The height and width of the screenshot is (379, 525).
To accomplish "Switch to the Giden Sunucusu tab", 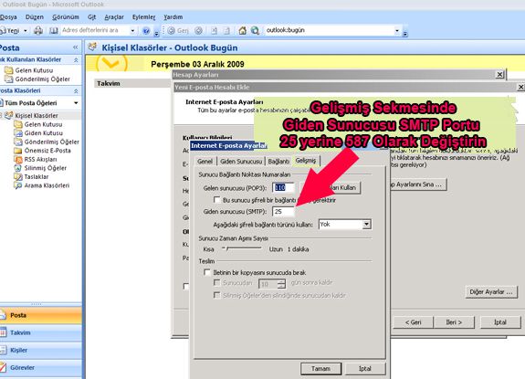I will point(241,161).
